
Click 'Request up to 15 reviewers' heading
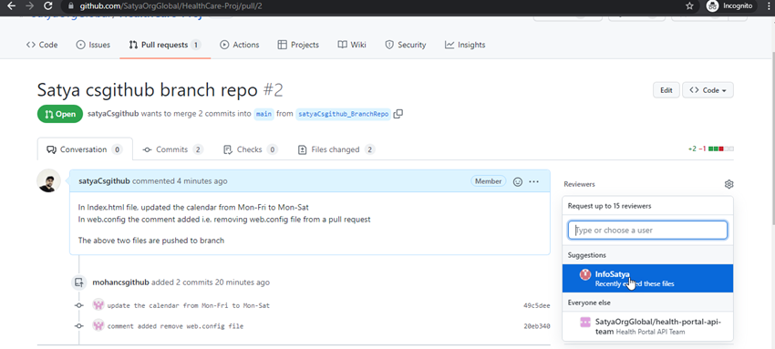tap(609, 206)
